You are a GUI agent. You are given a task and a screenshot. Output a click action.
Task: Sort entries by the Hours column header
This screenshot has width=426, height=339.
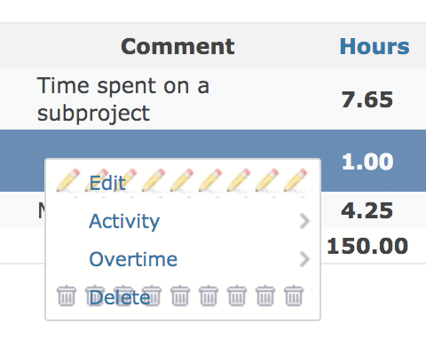[x=375, y=46]
